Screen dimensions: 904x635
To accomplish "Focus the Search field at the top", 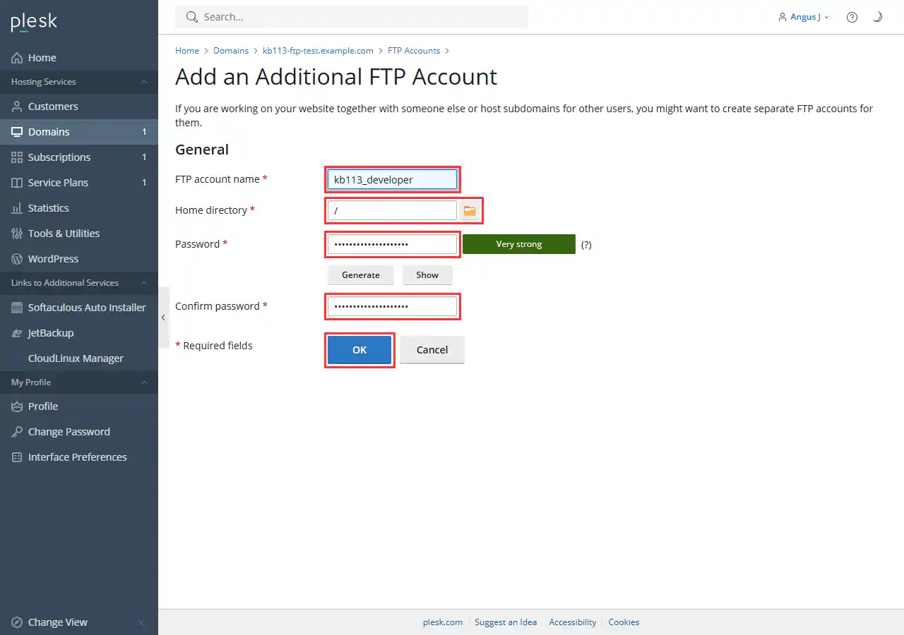I will 352,17.
